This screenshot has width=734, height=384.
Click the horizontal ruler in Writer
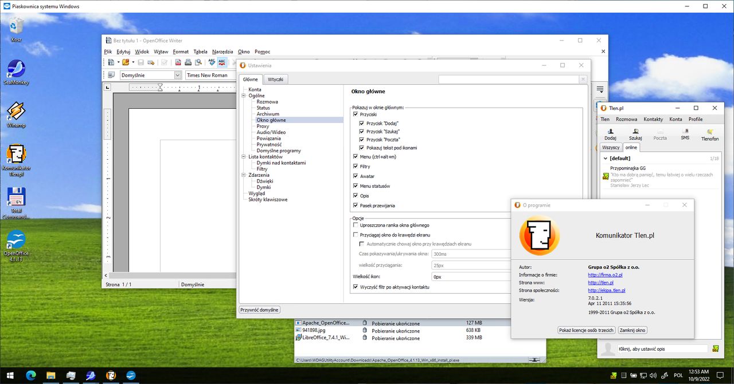pyautogui.click(x=182, y=88)
